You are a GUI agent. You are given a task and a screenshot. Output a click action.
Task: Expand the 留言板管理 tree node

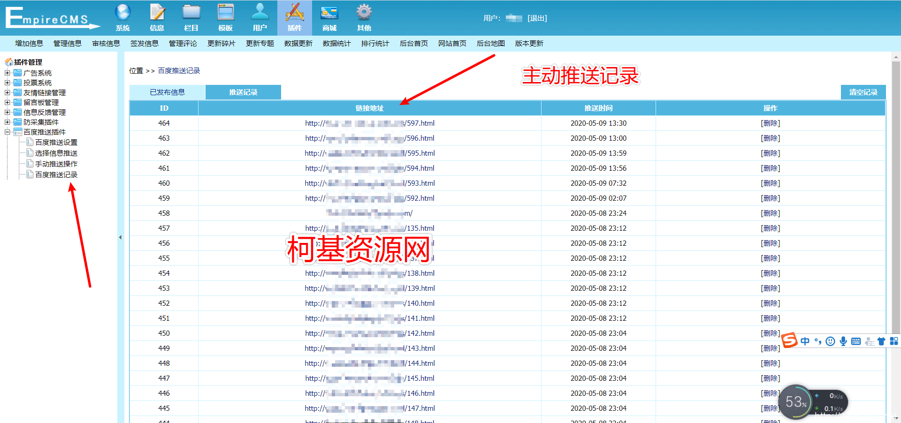tap(7, 102)
